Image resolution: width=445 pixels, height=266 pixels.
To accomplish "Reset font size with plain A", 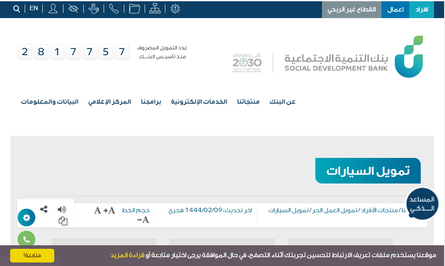I will coord(97,210).
